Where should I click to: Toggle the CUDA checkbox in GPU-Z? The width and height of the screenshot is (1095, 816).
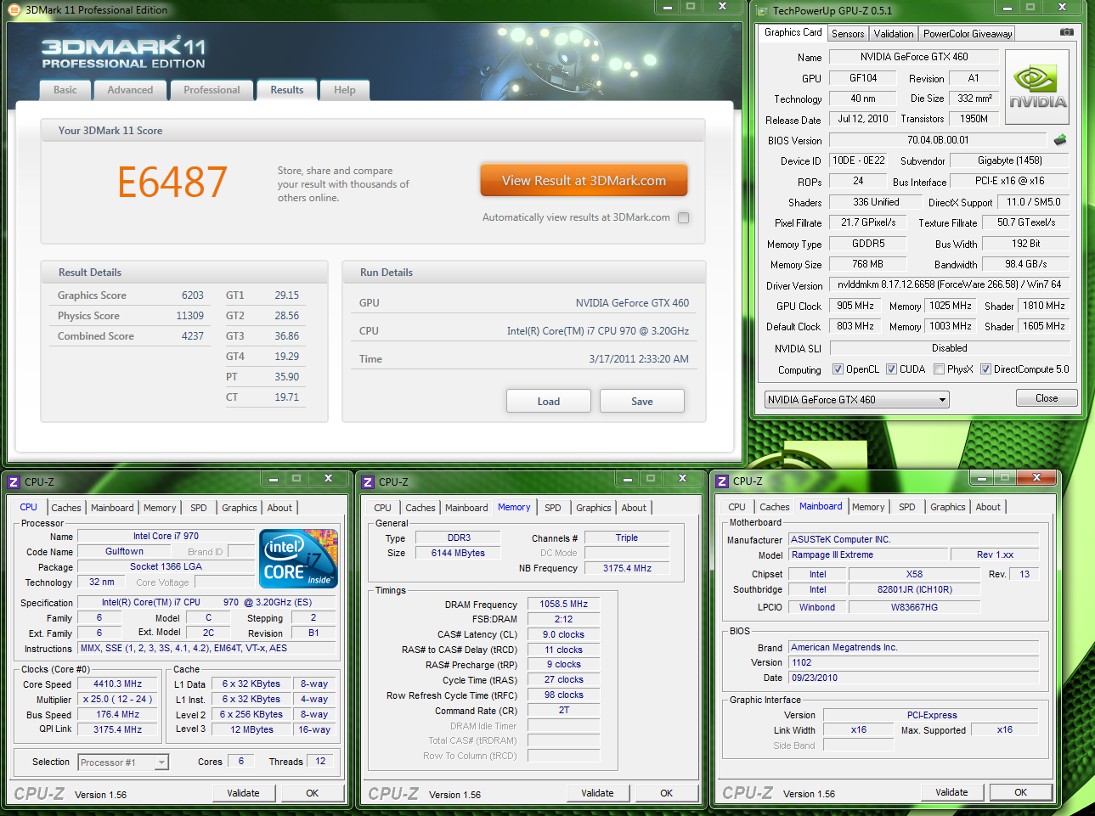pos(892,369)
